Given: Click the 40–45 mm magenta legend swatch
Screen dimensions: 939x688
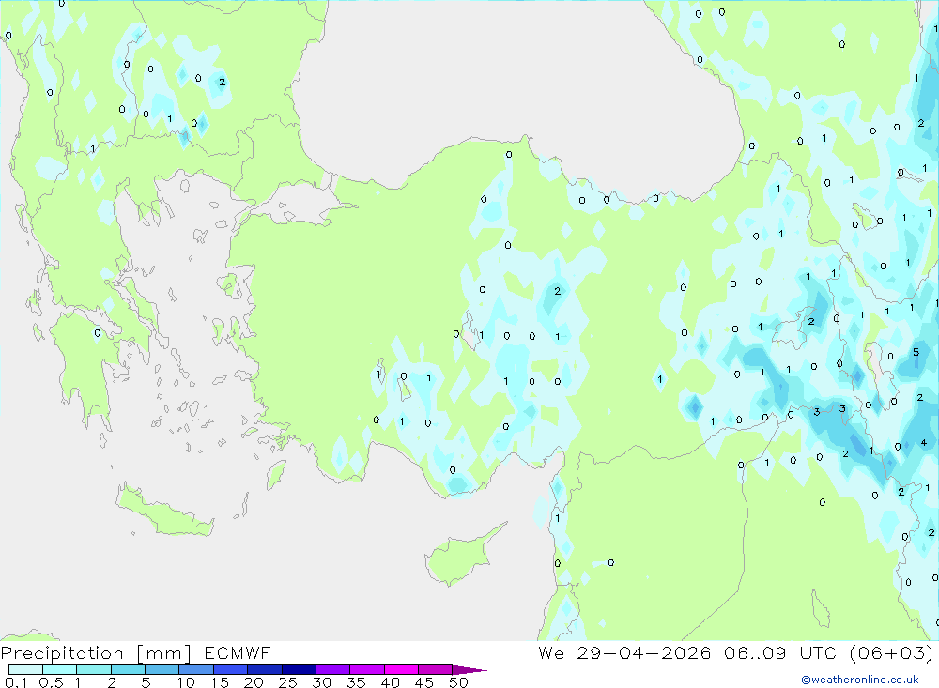Looking at the screenshot, I should 401,669.
